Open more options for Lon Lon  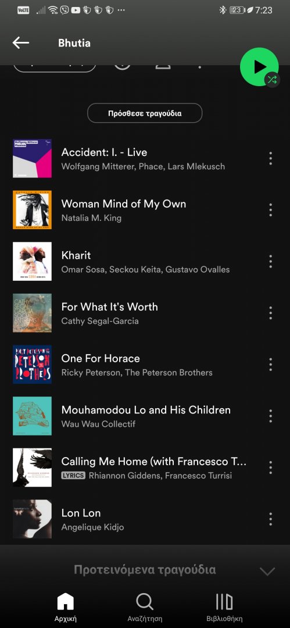coord(271,519)
